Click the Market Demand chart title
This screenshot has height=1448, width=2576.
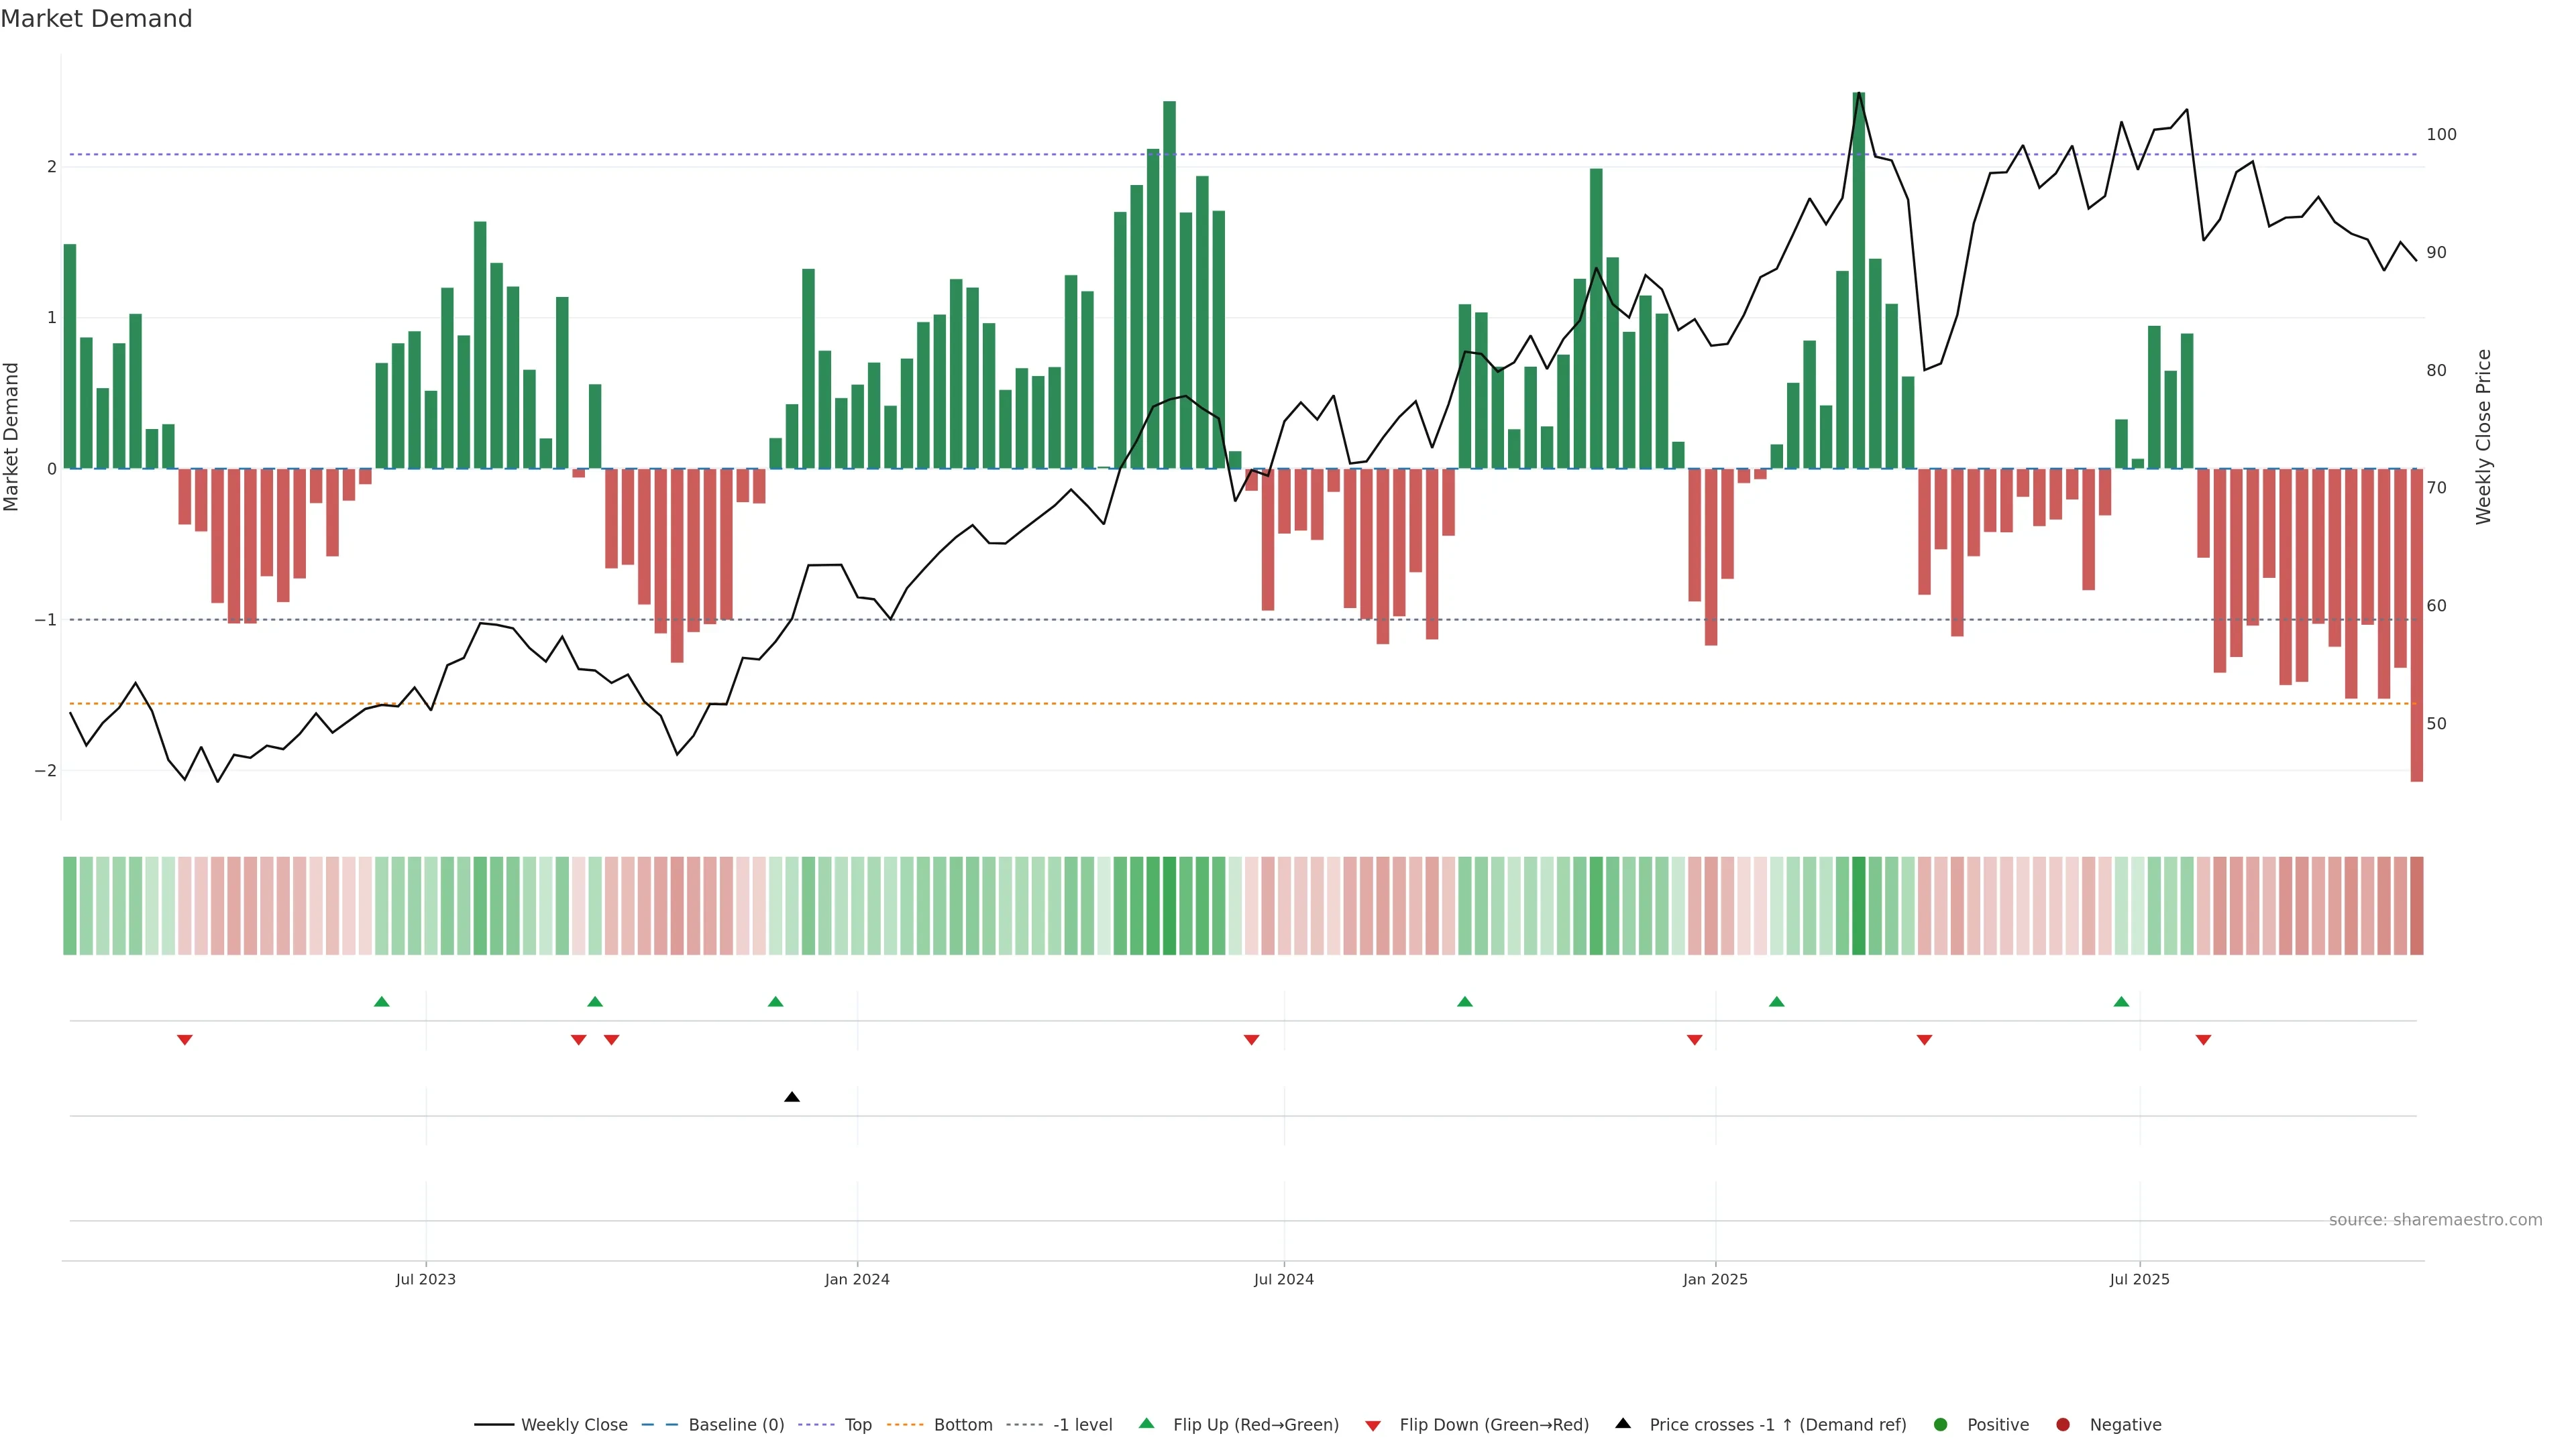(x=96, y=19)
